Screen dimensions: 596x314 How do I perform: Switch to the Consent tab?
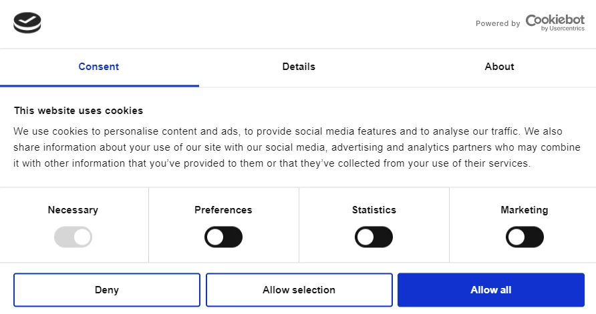tap(99, 67)
